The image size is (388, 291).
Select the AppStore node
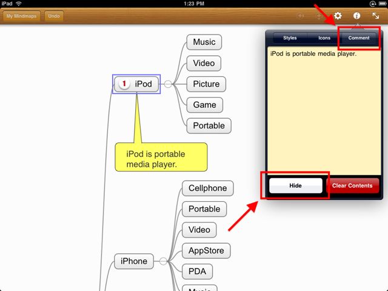[x=206, y=250]
